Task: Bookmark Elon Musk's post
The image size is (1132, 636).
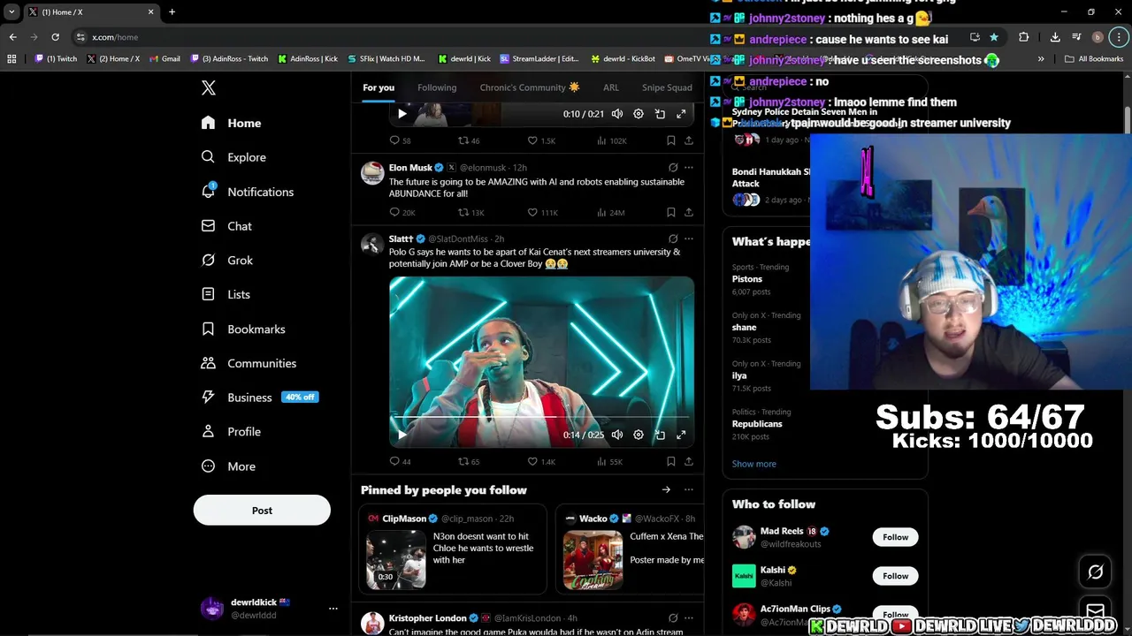Action: click(671, 212)
